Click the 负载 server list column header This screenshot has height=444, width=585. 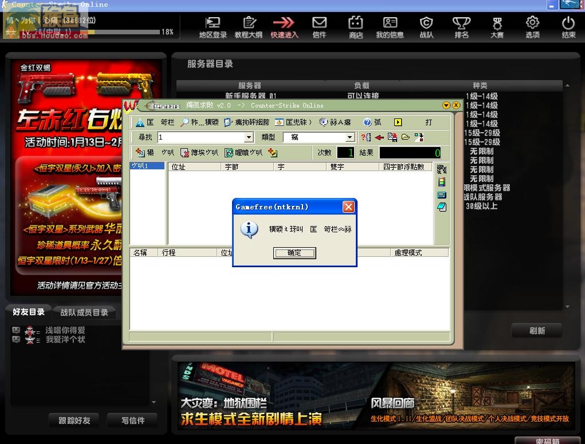(x=362, y=86)
